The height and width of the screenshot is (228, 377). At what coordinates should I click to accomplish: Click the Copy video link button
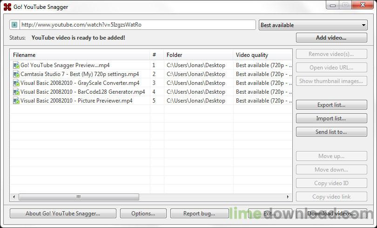point(331,197)
